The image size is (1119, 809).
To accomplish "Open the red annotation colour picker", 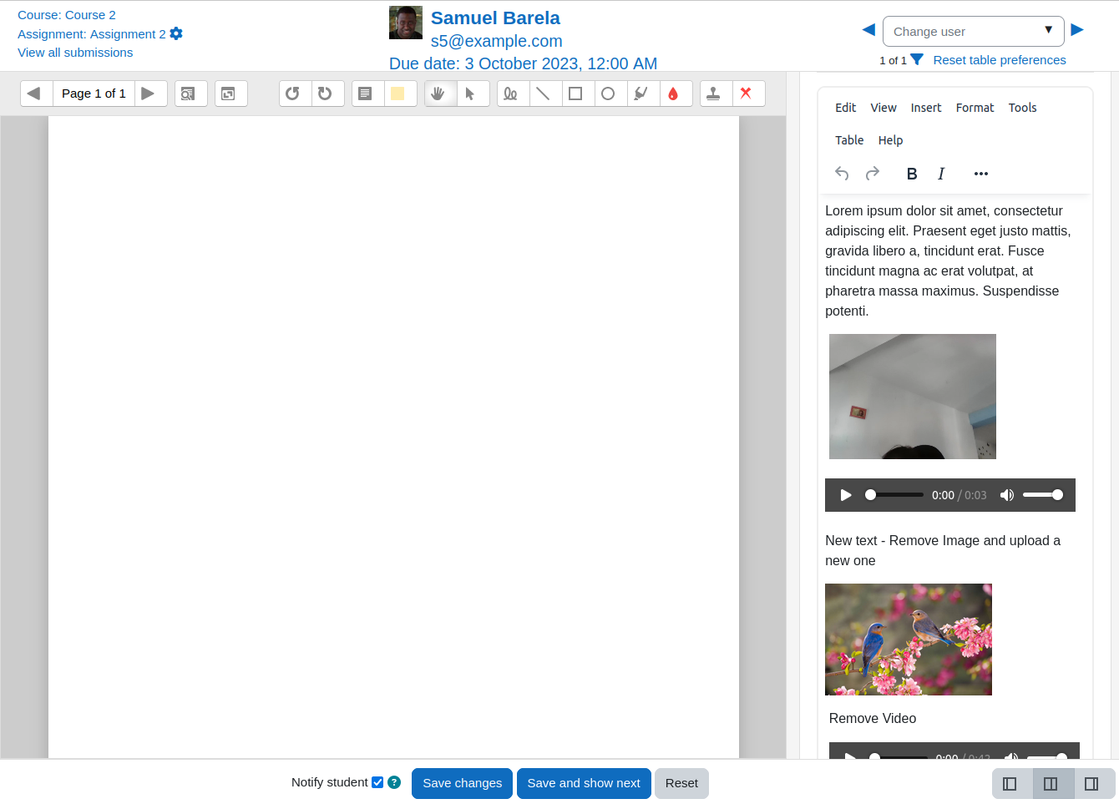I will click(676, 94).
